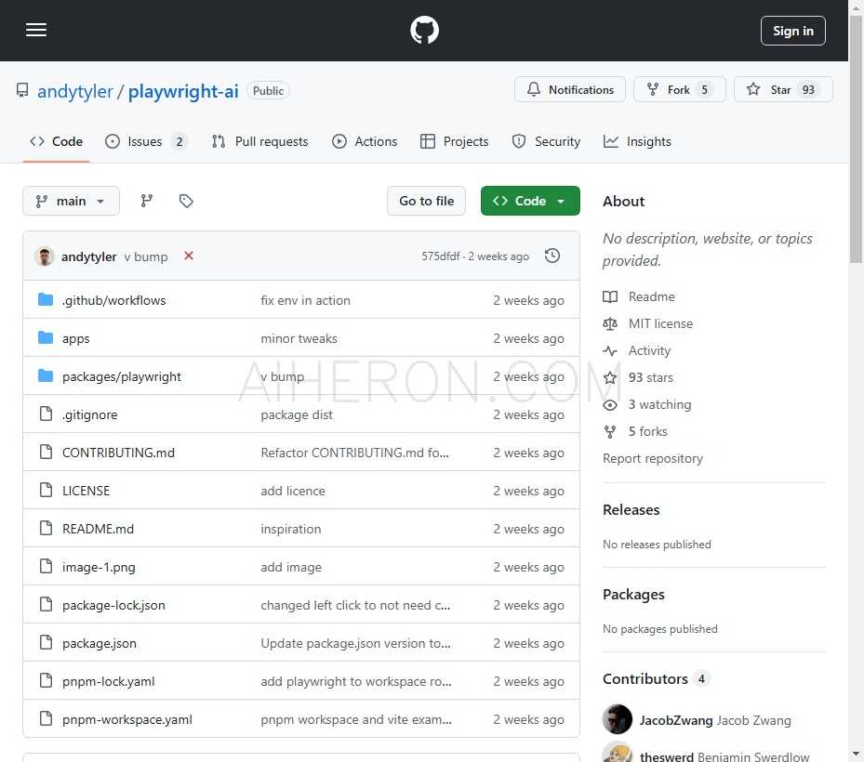The height and width of the screenshot is (762, 864).
Task: Open the andytyler owner link
Action: tap(75, 91)
